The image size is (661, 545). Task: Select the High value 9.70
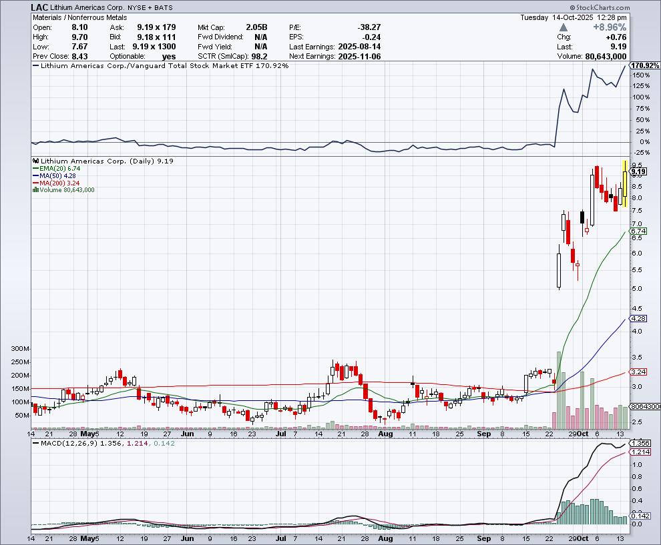tap(79, 37)
